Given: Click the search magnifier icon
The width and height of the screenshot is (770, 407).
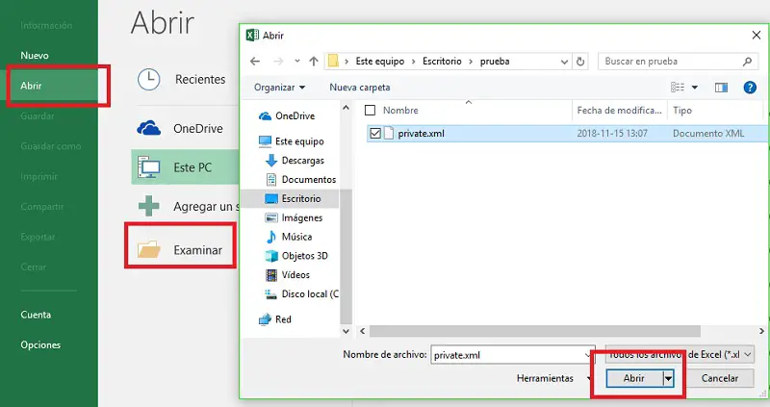Looking at the screenshot, I should pos(747,62).
